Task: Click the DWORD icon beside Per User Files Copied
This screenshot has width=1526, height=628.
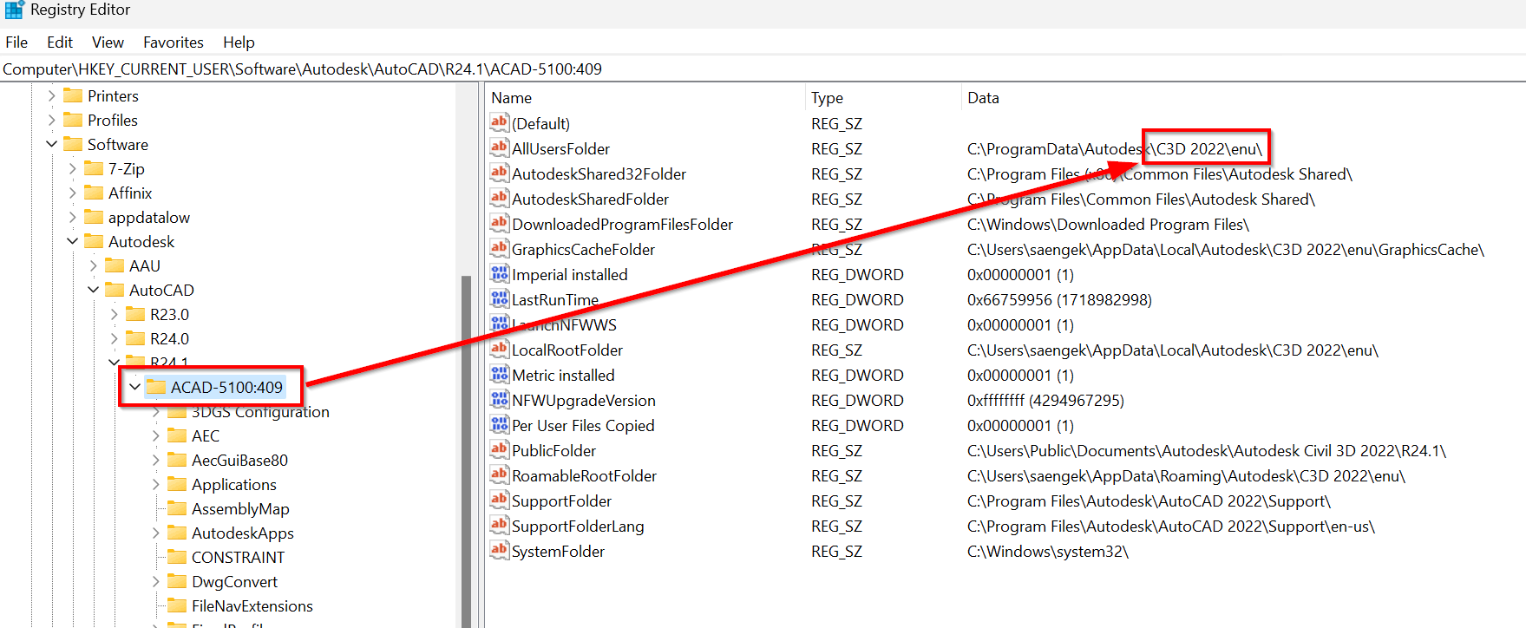Action: click(500, 424)
